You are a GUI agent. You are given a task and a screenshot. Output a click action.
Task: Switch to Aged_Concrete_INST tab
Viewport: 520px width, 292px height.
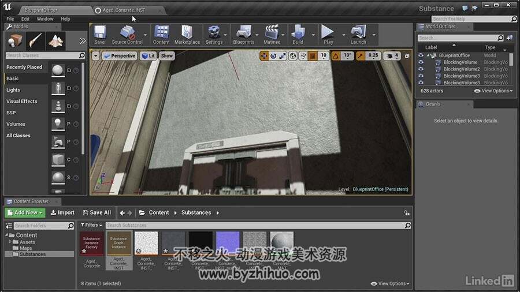pos(124,10)
